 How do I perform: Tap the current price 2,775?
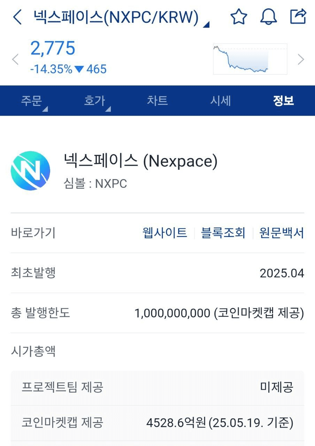(x=53, y=48)
